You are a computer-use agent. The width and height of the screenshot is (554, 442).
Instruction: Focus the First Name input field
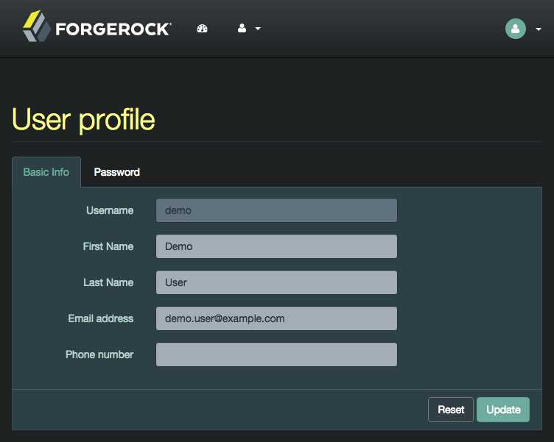(x=277, y=246)
